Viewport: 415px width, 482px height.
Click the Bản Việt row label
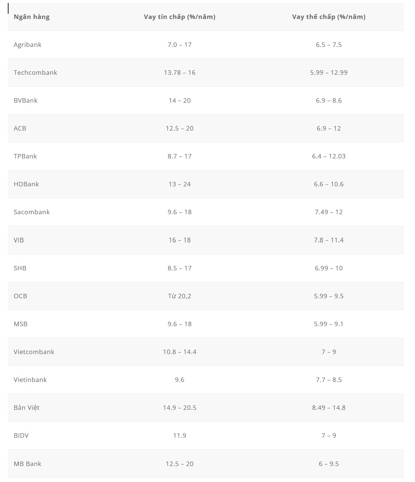(26, 408)
